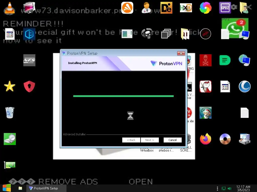Screen dimensions: 257x192
Task: Open the network tray icon
Action: (224, 188)
